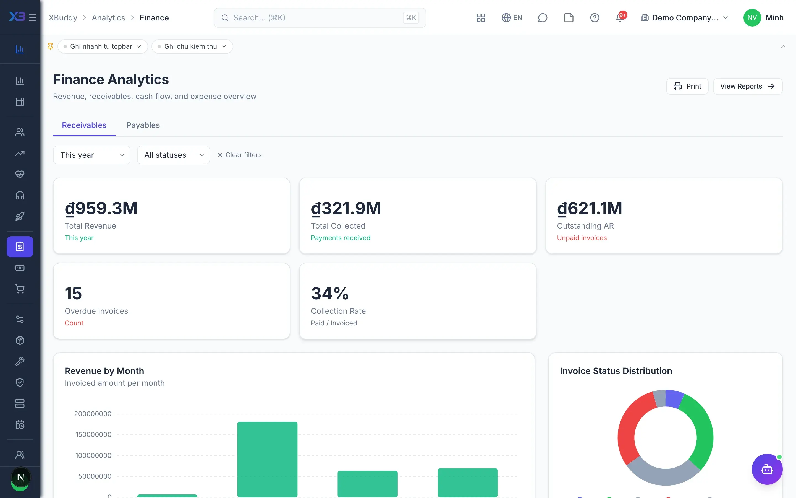
Task: Click the package box sidebar icon
Action: pos(20,340)
